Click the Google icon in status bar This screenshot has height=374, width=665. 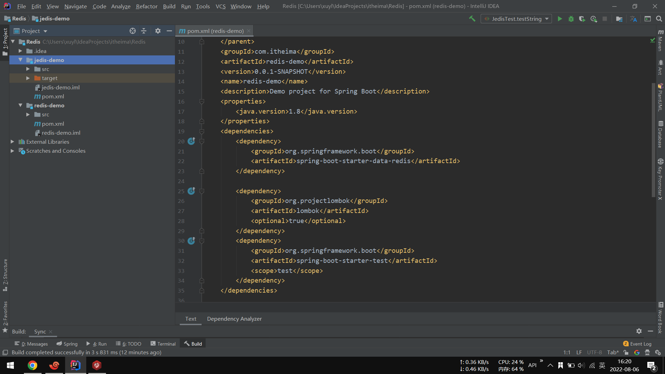(x=637, y=352)
